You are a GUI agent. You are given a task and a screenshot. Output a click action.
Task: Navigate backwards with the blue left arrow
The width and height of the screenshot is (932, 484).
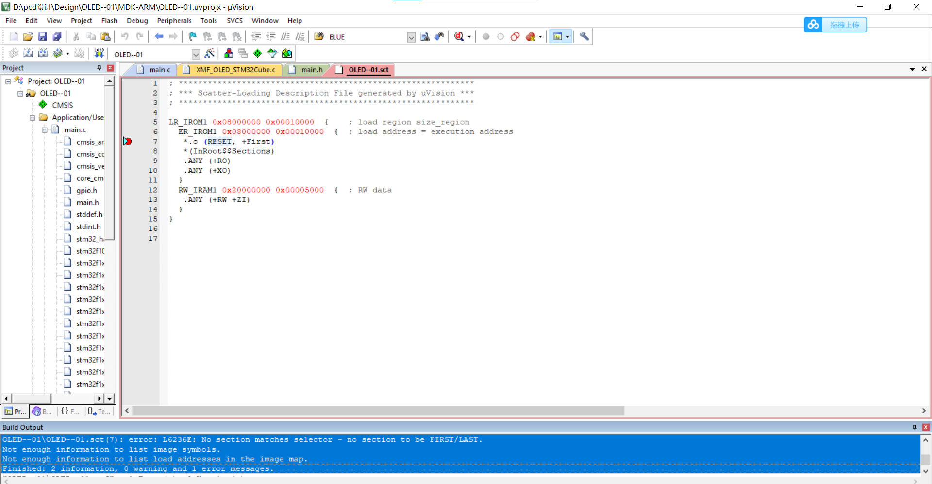159,36
